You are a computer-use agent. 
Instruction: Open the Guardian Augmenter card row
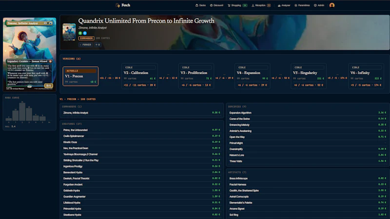(141, 197)
